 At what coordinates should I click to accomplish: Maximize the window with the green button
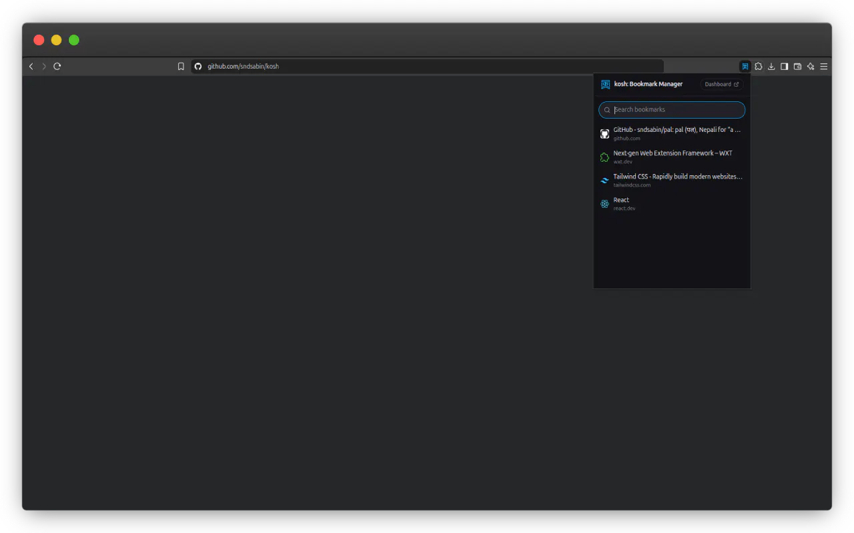click(x=74, y=40)
